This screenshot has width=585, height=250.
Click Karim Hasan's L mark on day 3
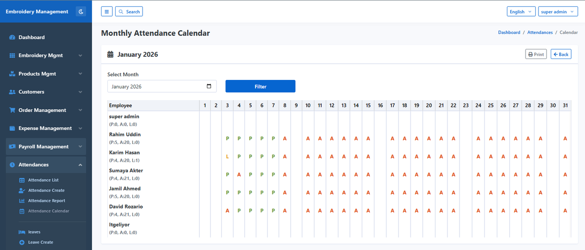pos(227,156)
